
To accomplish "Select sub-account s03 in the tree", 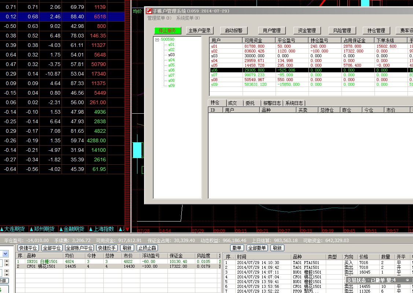I will (x=171, y=55).
